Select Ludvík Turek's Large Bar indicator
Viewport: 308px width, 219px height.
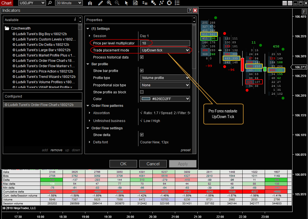[42, 50]
